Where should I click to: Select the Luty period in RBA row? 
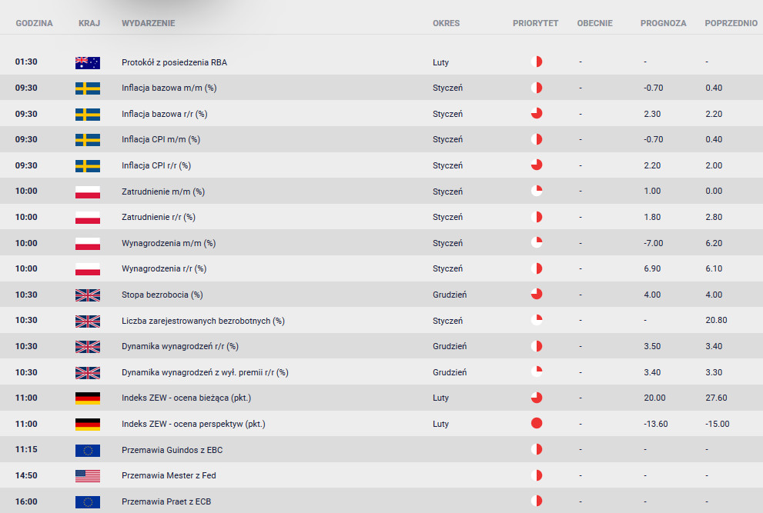pos(441,62)
